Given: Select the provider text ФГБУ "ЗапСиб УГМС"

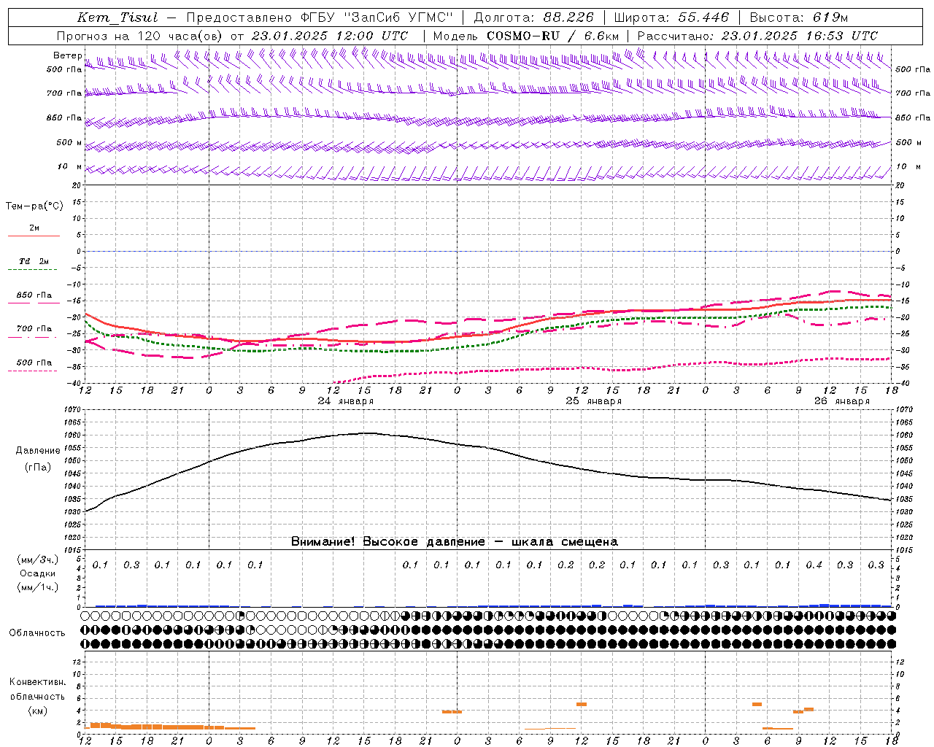Looking at the screenshot, I should pos(377,18).
